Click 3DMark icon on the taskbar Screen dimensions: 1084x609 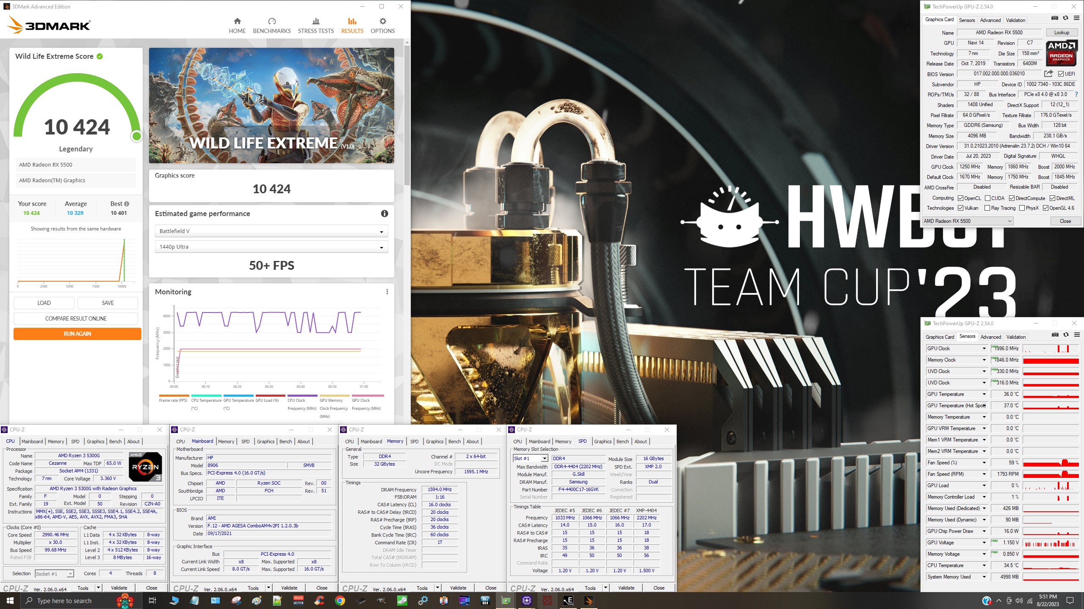click(x=589, y=601)
